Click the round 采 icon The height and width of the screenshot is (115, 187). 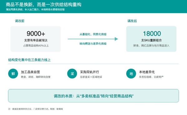[x=72, y=74]
